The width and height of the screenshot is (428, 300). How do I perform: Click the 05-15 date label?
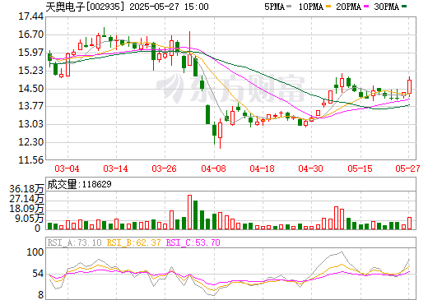(x=360, y=168)
